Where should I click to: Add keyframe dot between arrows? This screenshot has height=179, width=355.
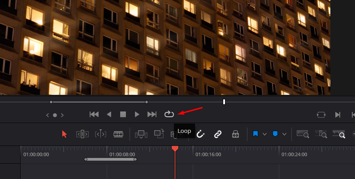tap(55, 115)
